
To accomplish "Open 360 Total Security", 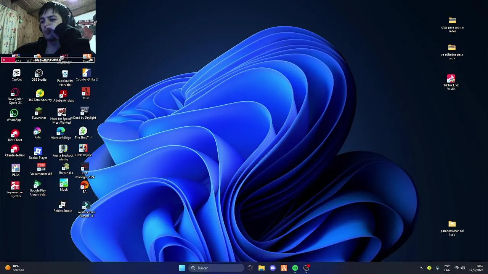I will coord(40,96).
